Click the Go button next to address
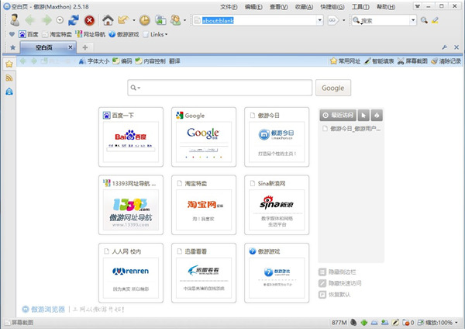 333,20
